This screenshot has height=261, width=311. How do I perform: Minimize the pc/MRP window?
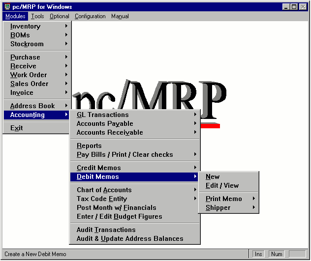pyautogui.click(x=286, y=7)
